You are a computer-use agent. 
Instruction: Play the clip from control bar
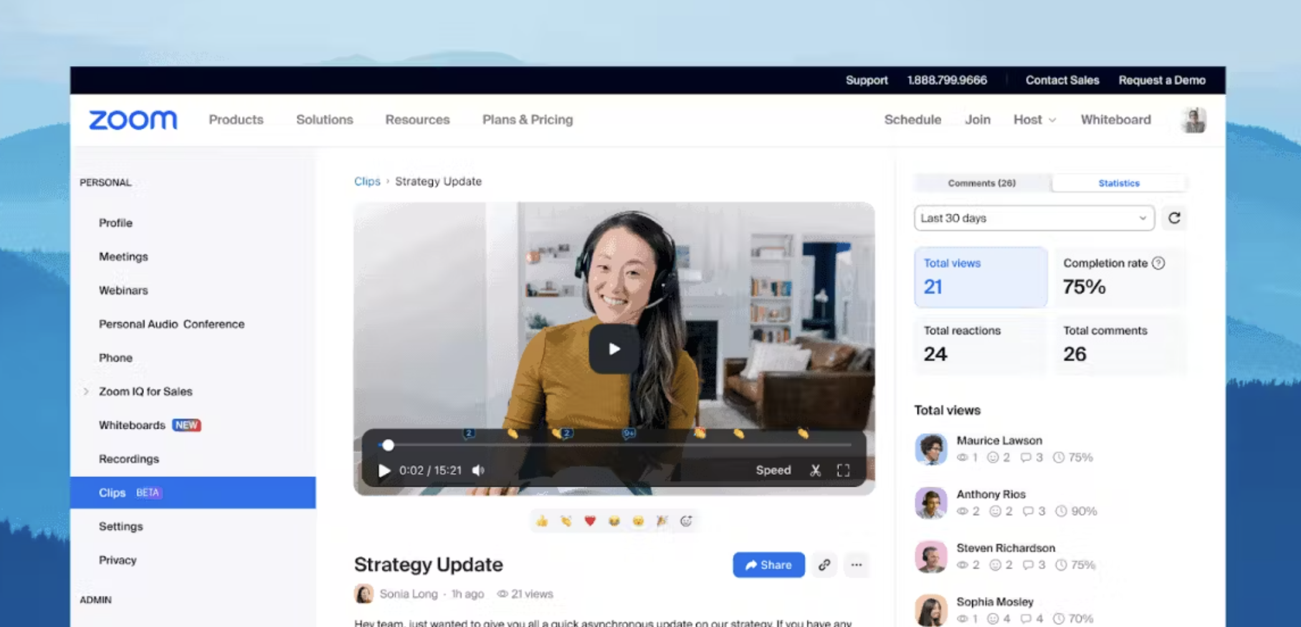point(384,471)
